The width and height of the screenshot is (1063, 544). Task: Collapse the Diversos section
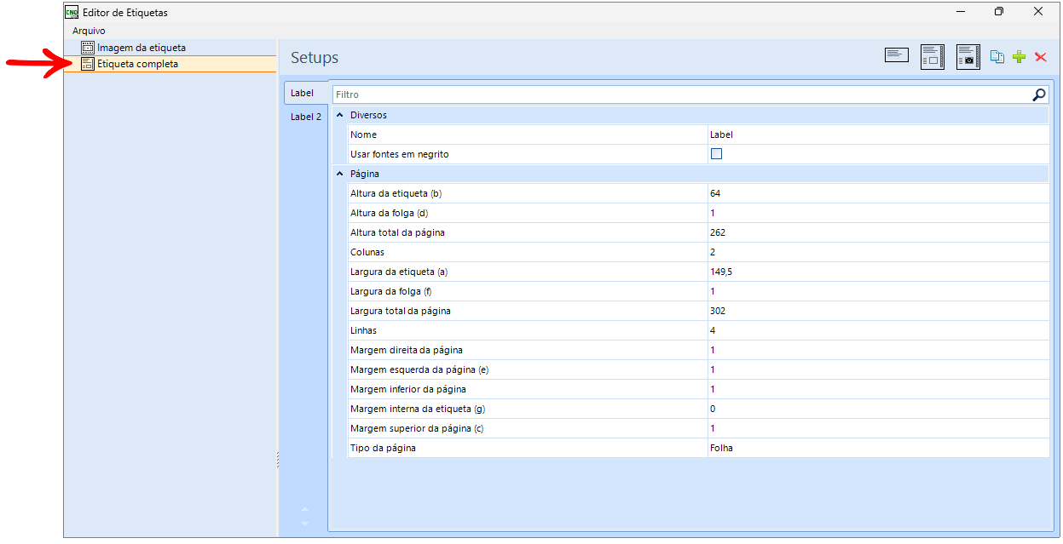point(338,115)
